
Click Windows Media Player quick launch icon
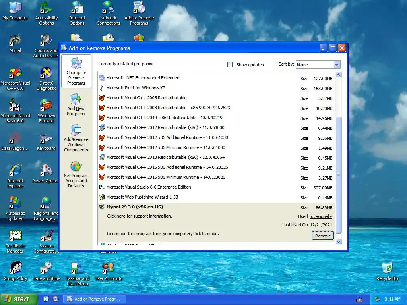click(56, 299)
